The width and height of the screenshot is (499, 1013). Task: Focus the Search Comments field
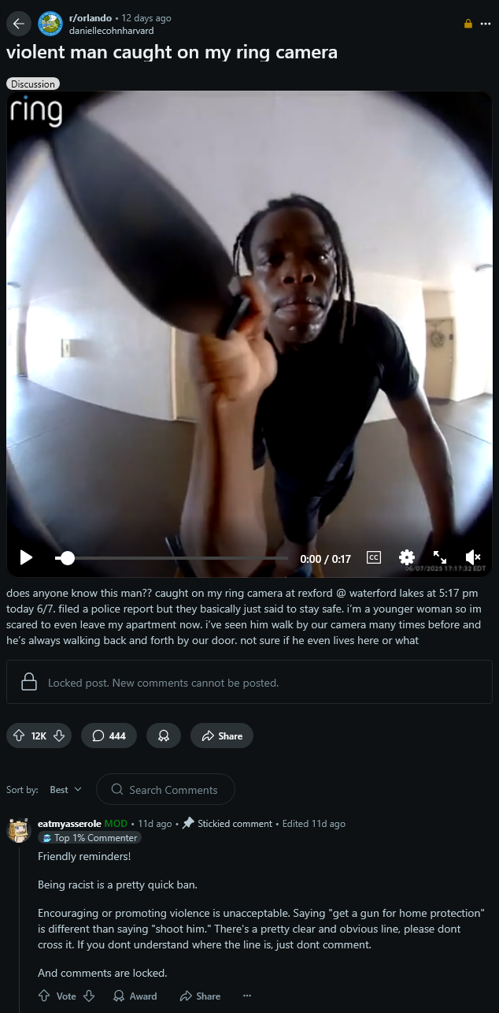point(165,790)
